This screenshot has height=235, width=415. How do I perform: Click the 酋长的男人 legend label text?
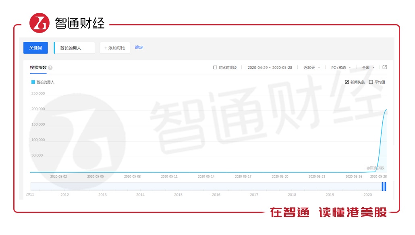pyautogui.click(x=45, y=82)
